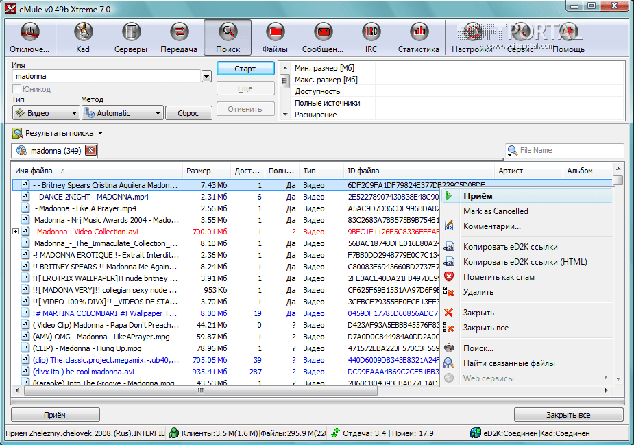Choose Поиск... in the context menu
This screenshot has height=445, width=634.
click(x=527, y=348)
